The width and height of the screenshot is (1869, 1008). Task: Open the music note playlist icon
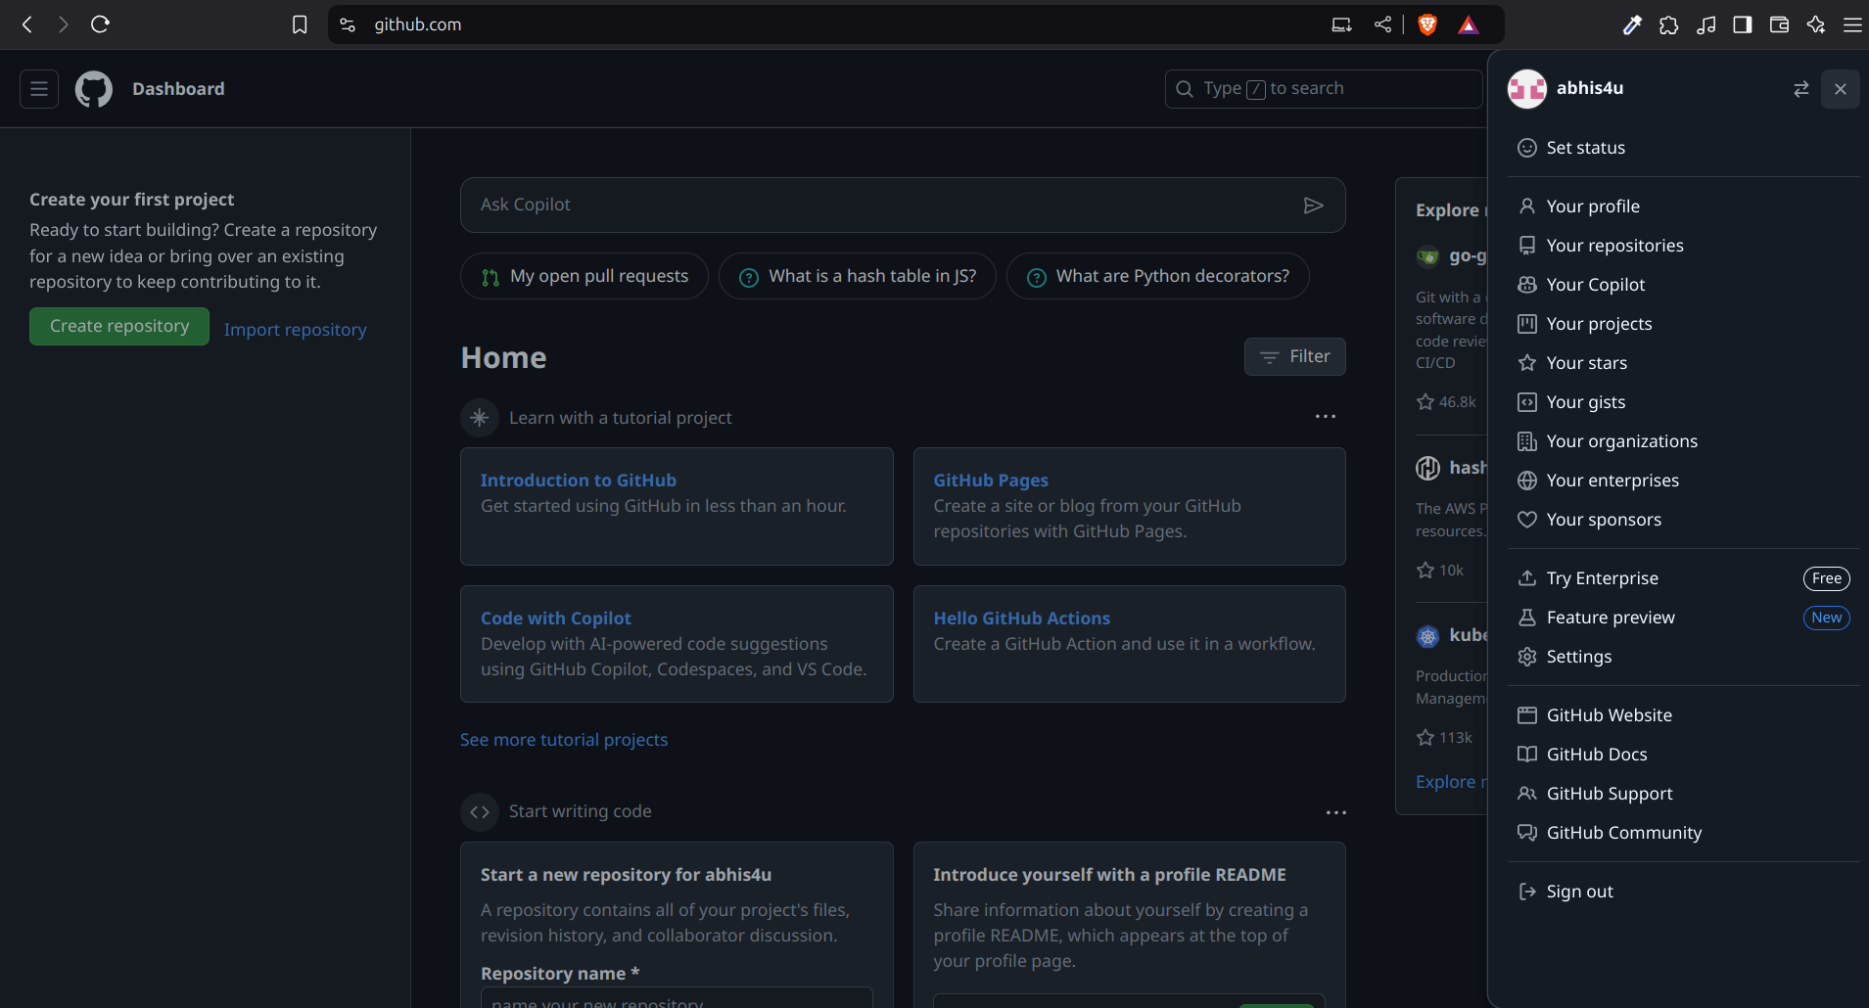pos(1706,24)
